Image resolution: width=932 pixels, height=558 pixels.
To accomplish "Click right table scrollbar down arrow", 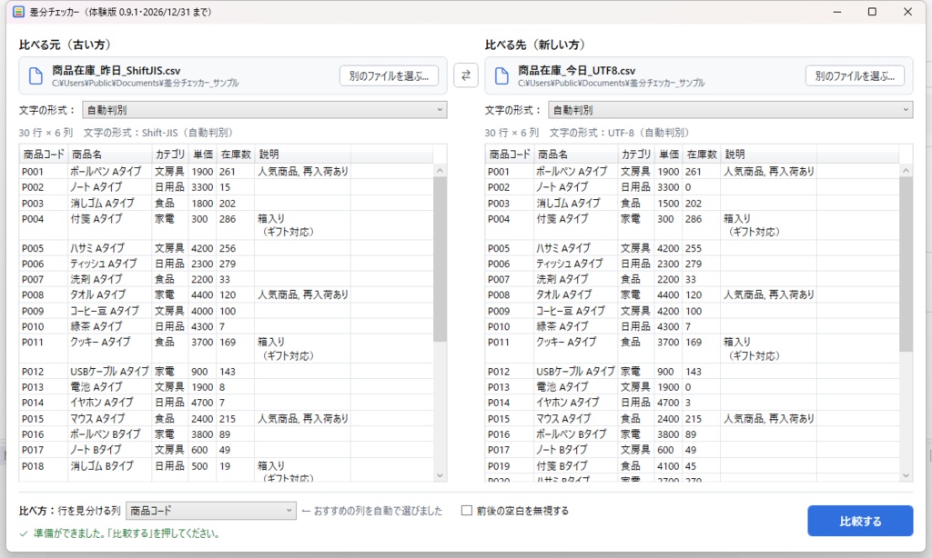I will tap(906, 475).
